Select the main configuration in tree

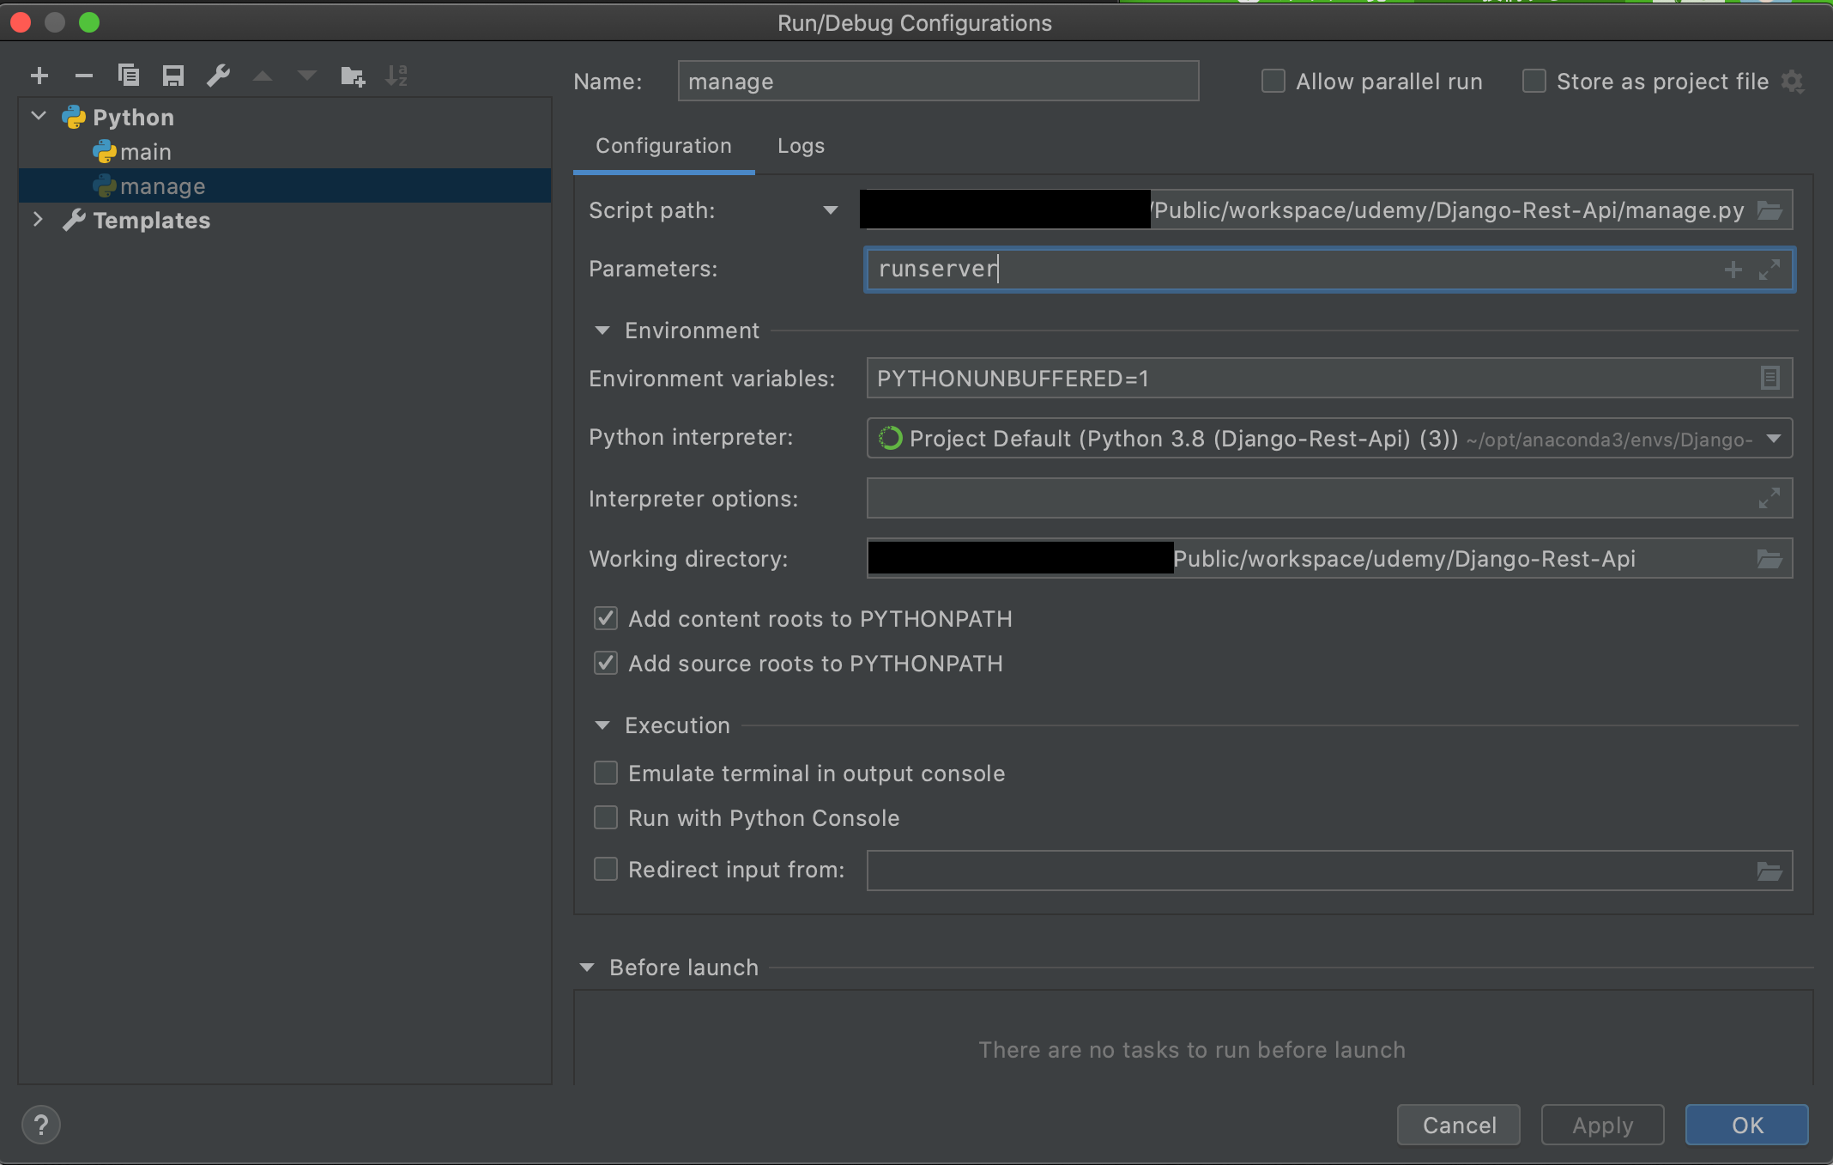145,152
